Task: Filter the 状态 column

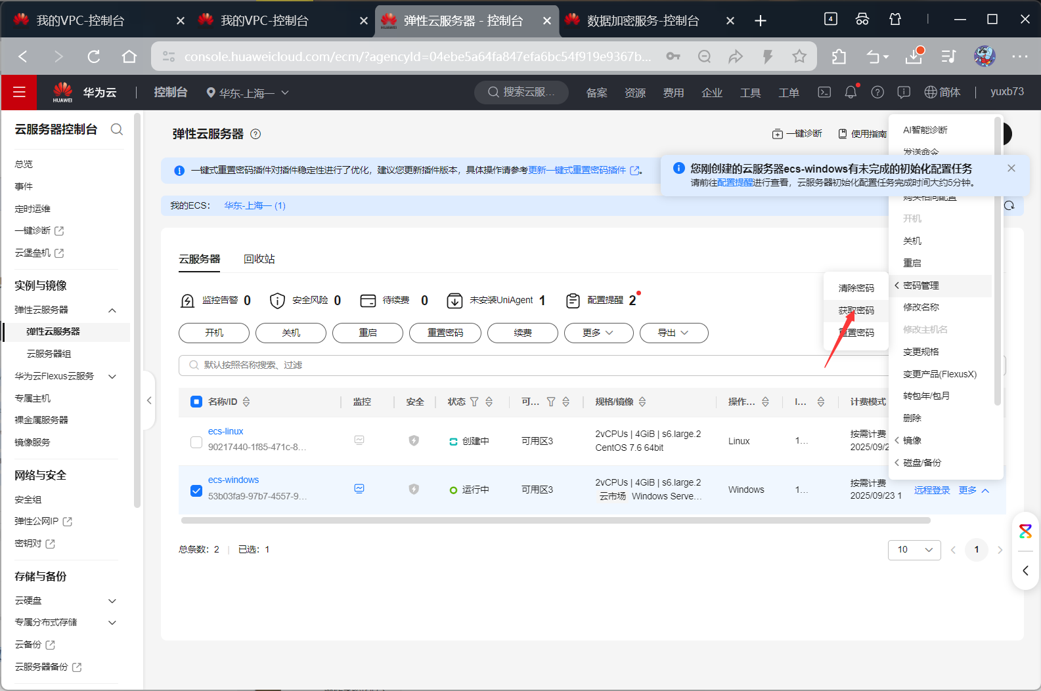Action: 474,402
